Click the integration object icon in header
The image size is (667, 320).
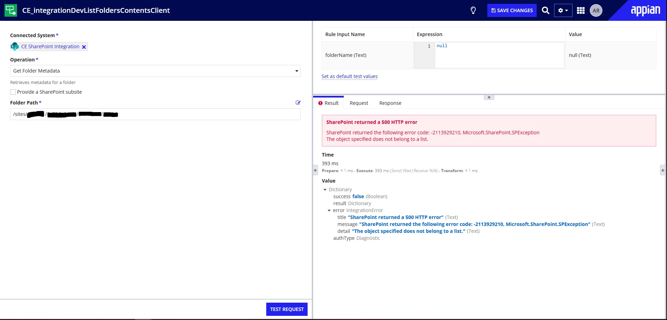coord(10,10)
